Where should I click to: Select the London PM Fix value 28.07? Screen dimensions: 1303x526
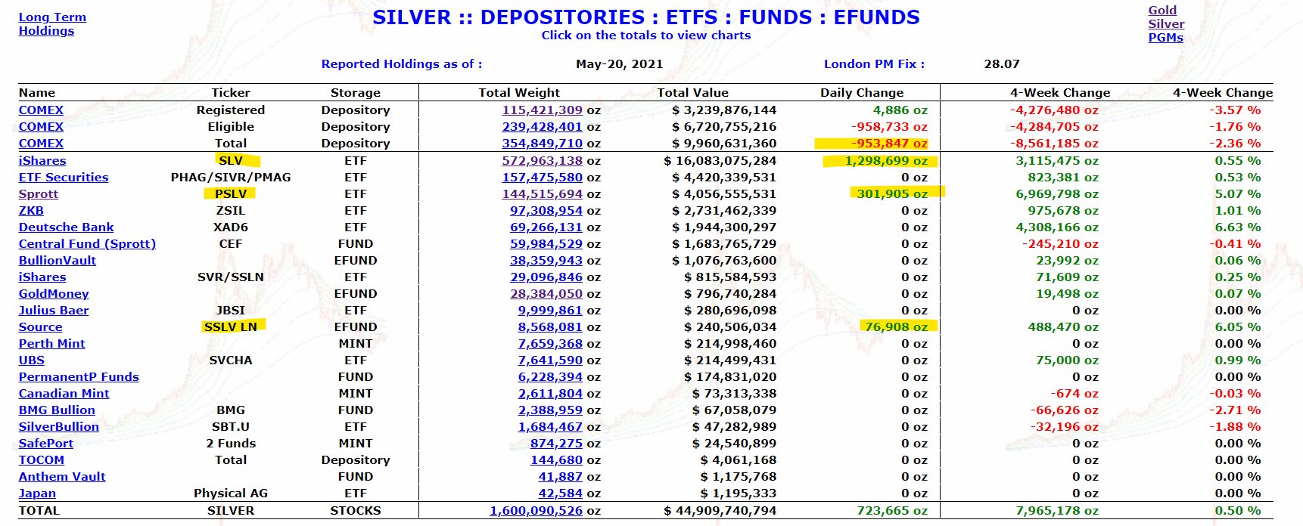pyautogui.click(x=1002, y=64)
